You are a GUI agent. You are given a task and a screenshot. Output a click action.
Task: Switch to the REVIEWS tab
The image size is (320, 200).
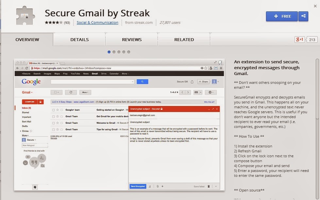pyautogui.click(x=132, y=39)
